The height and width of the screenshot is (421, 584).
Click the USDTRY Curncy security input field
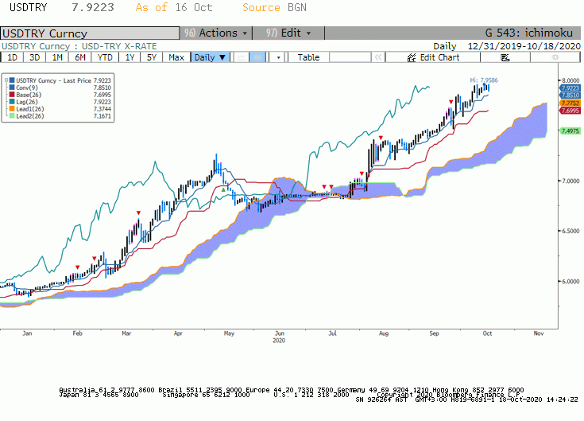(x=90, y=33)
